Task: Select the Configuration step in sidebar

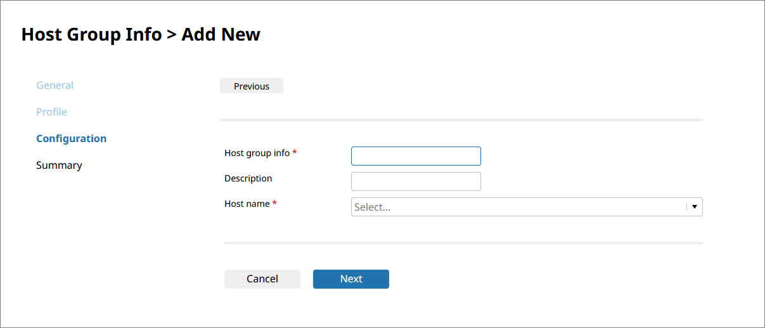Action: 71,138
